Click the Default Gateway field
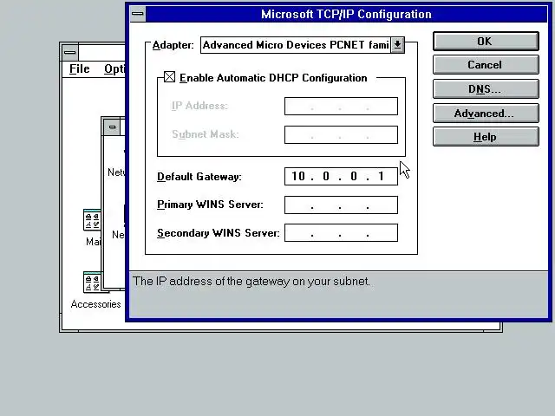Screen dimensions: 555x416 (341, 176)
